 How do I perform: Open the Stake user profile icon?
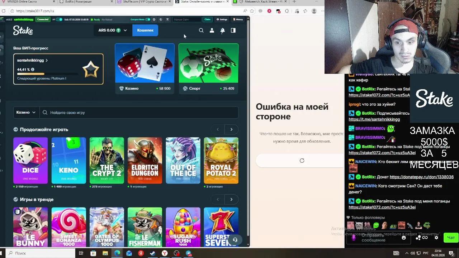pos(212,30)
